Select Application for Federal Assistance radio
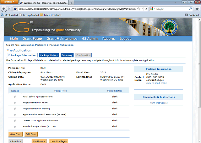Viewport: 201px width, 143px height. click(x=15, y=115)
